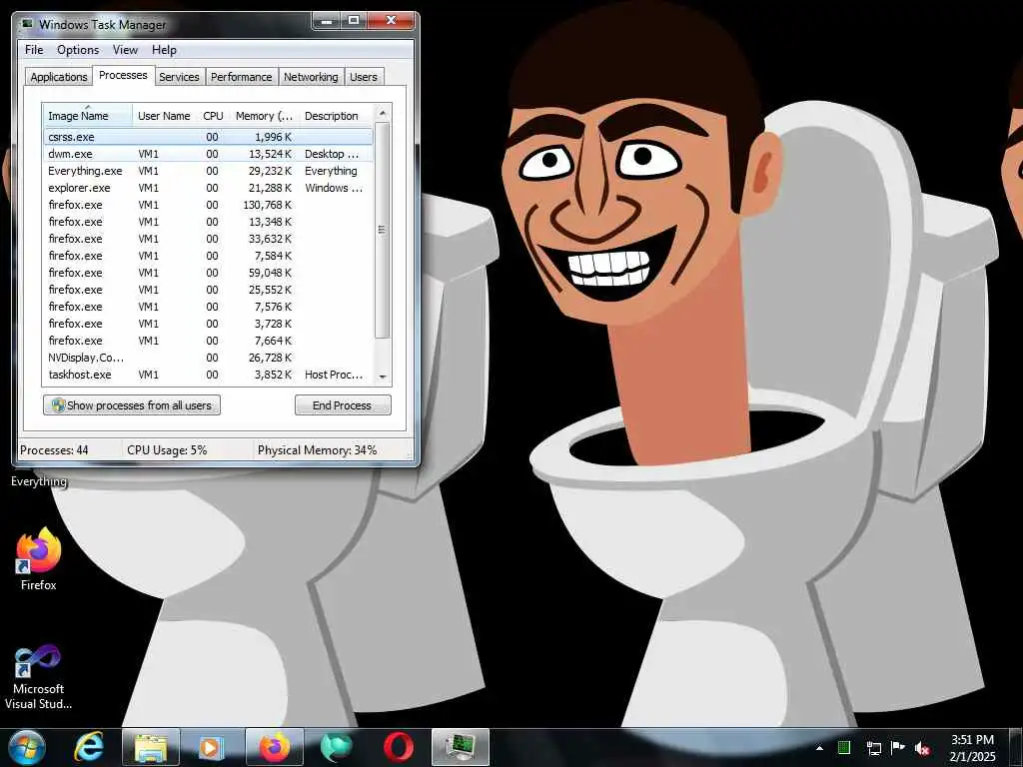
Task: Open the taskbar clock showing 3:51 PM
Action: 972,748
